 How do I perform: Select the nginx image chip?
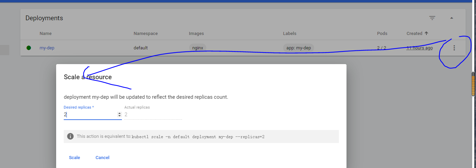point(198,48)
